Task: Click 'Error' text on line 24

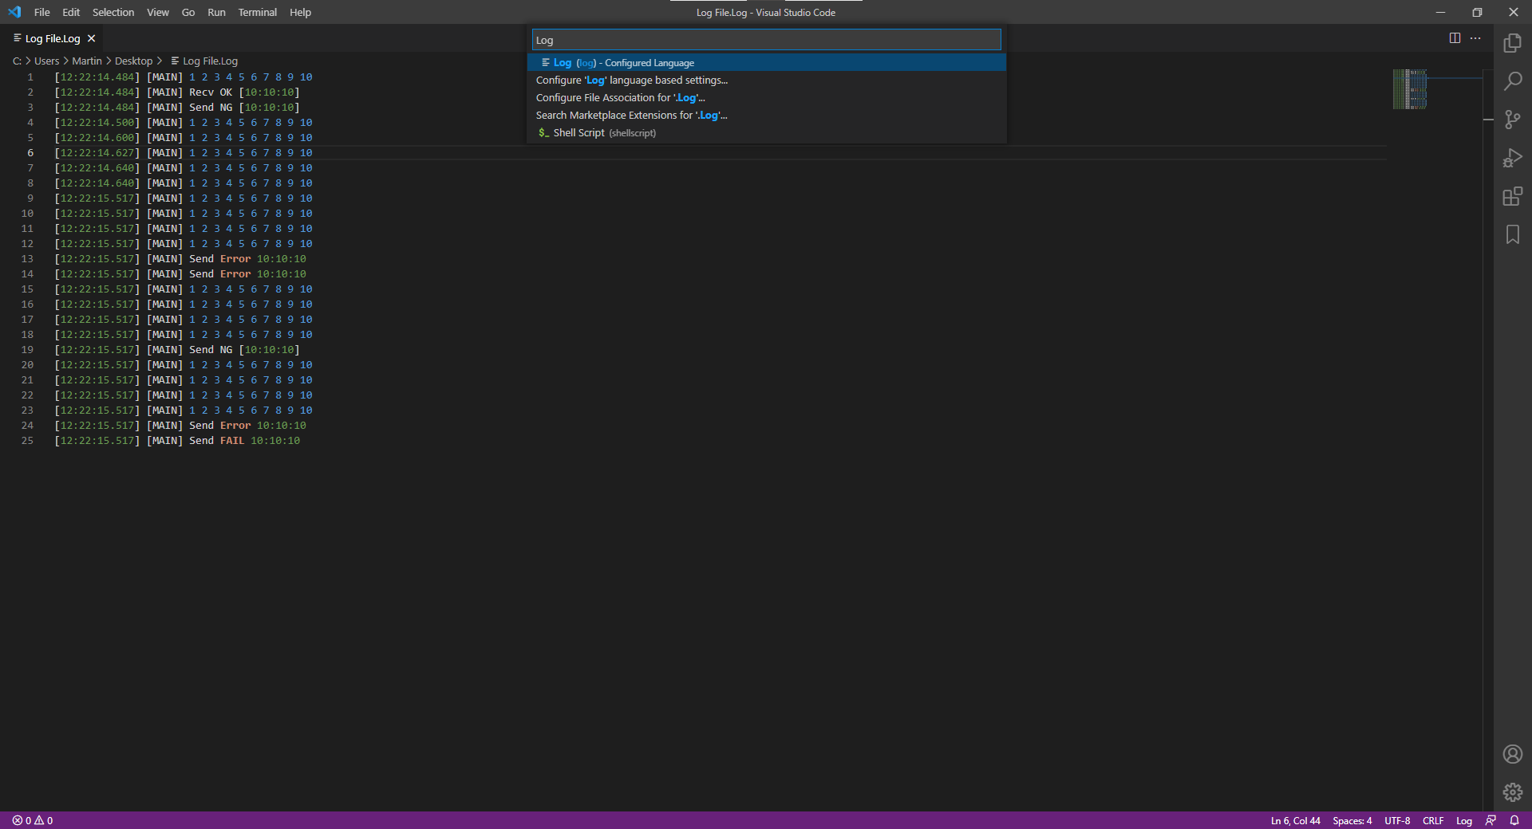Action: click(x=235, y=425)
